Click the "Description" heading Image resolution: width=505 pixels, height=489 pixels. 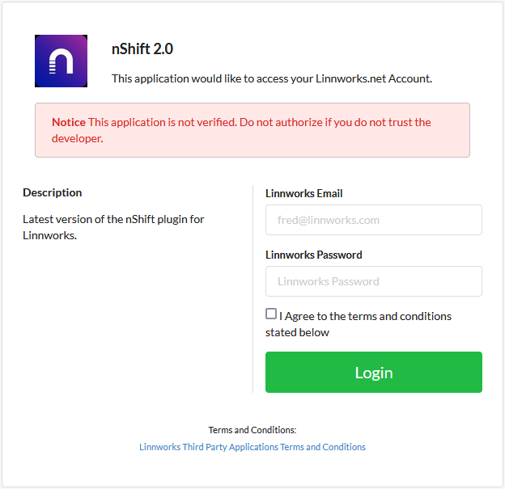53,192
